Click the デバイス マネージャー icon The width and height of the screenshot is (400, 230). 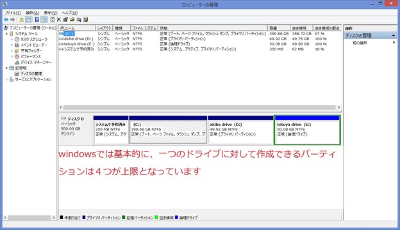click(17, 62)
